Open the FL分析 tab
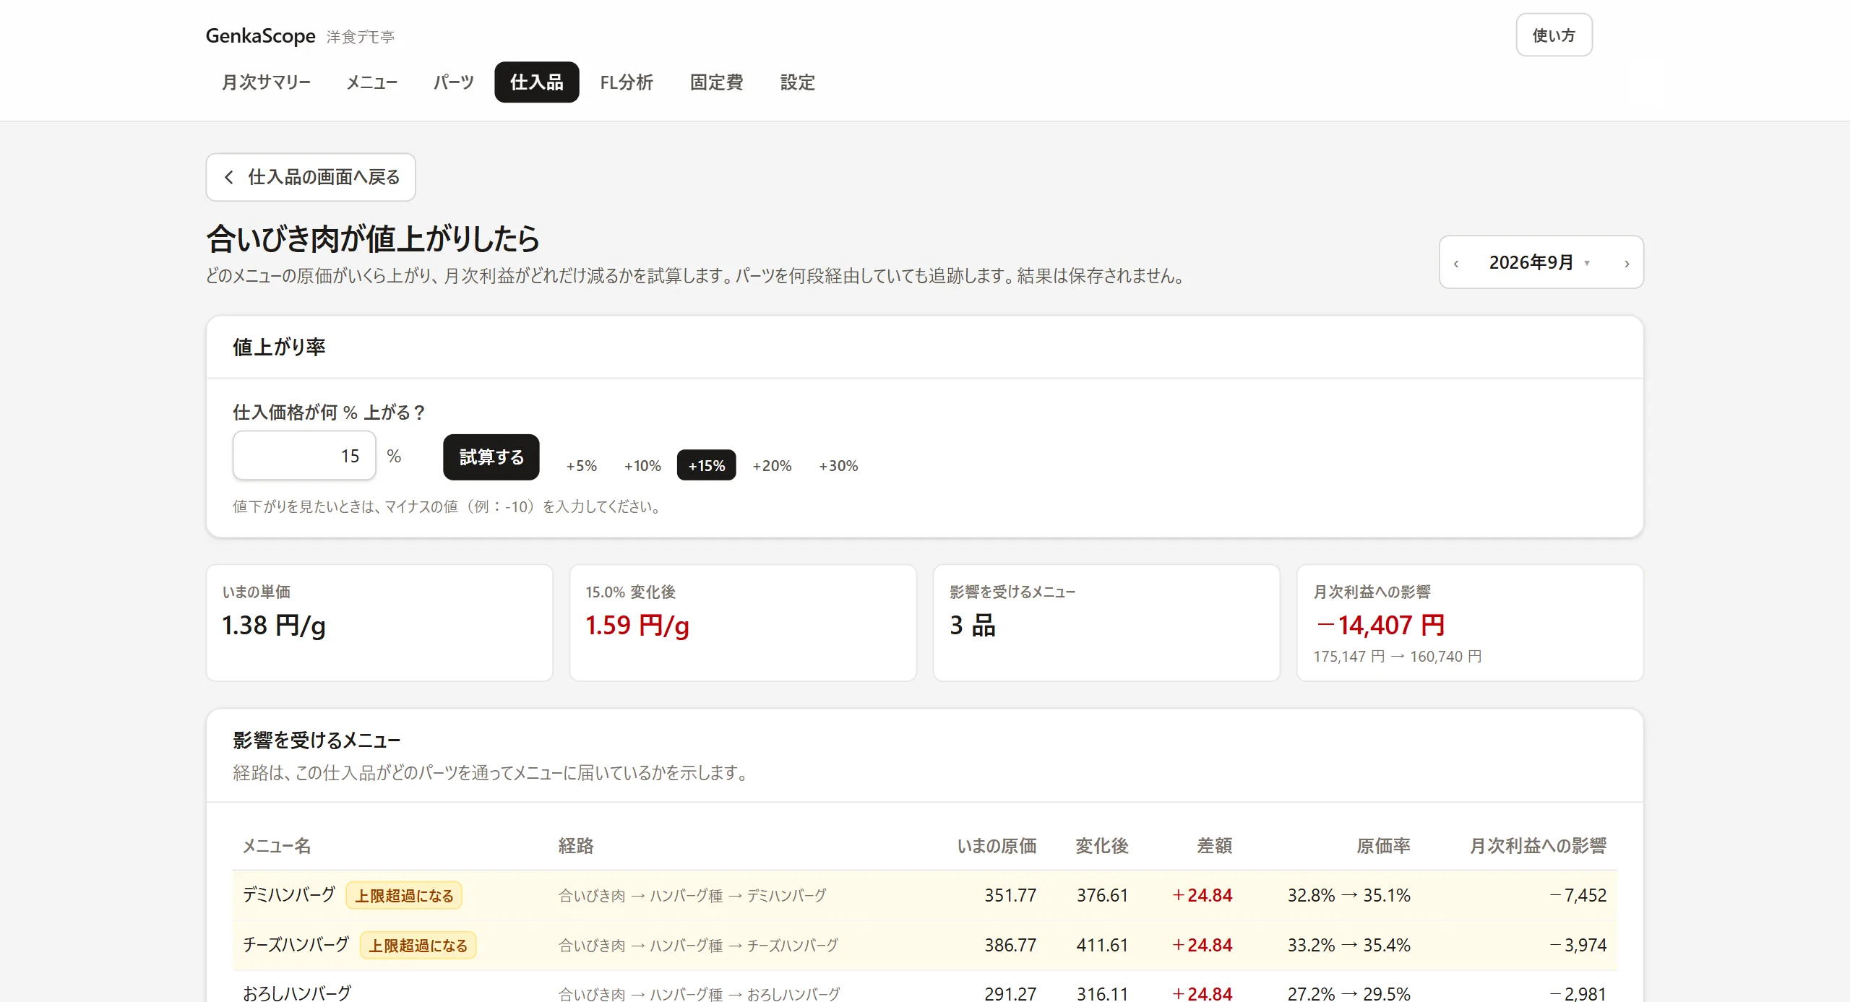This screenshot has height=1002, width=1850. click(627, 82)
